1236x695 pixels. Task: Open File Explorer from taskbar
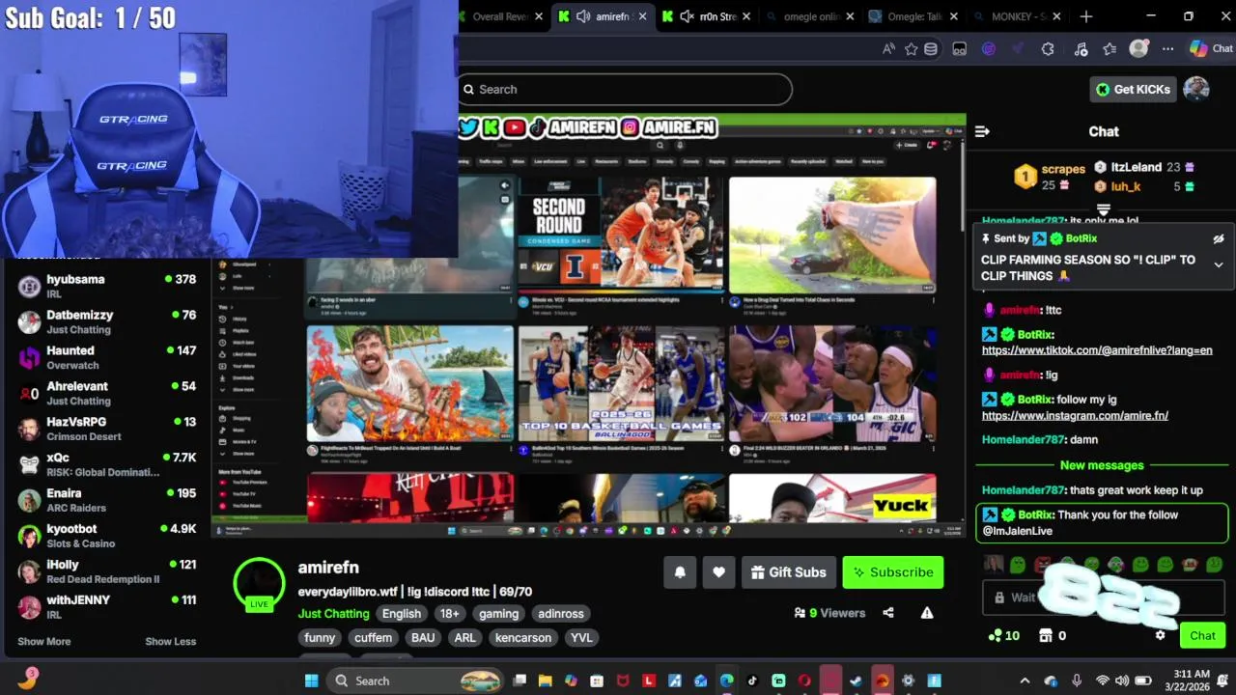(545, 681)
